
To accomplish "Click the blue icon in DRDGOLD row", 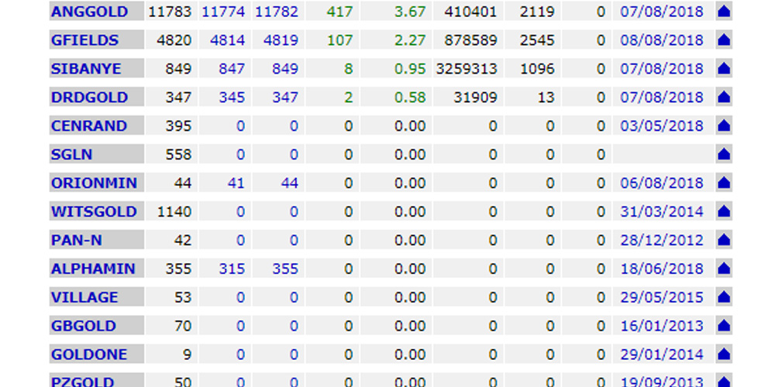I will 724,98.
